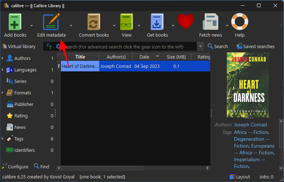Click the Layout button
Image resolution: width=284 pixels, height=182 pixels.
click(x=240, y=177)
